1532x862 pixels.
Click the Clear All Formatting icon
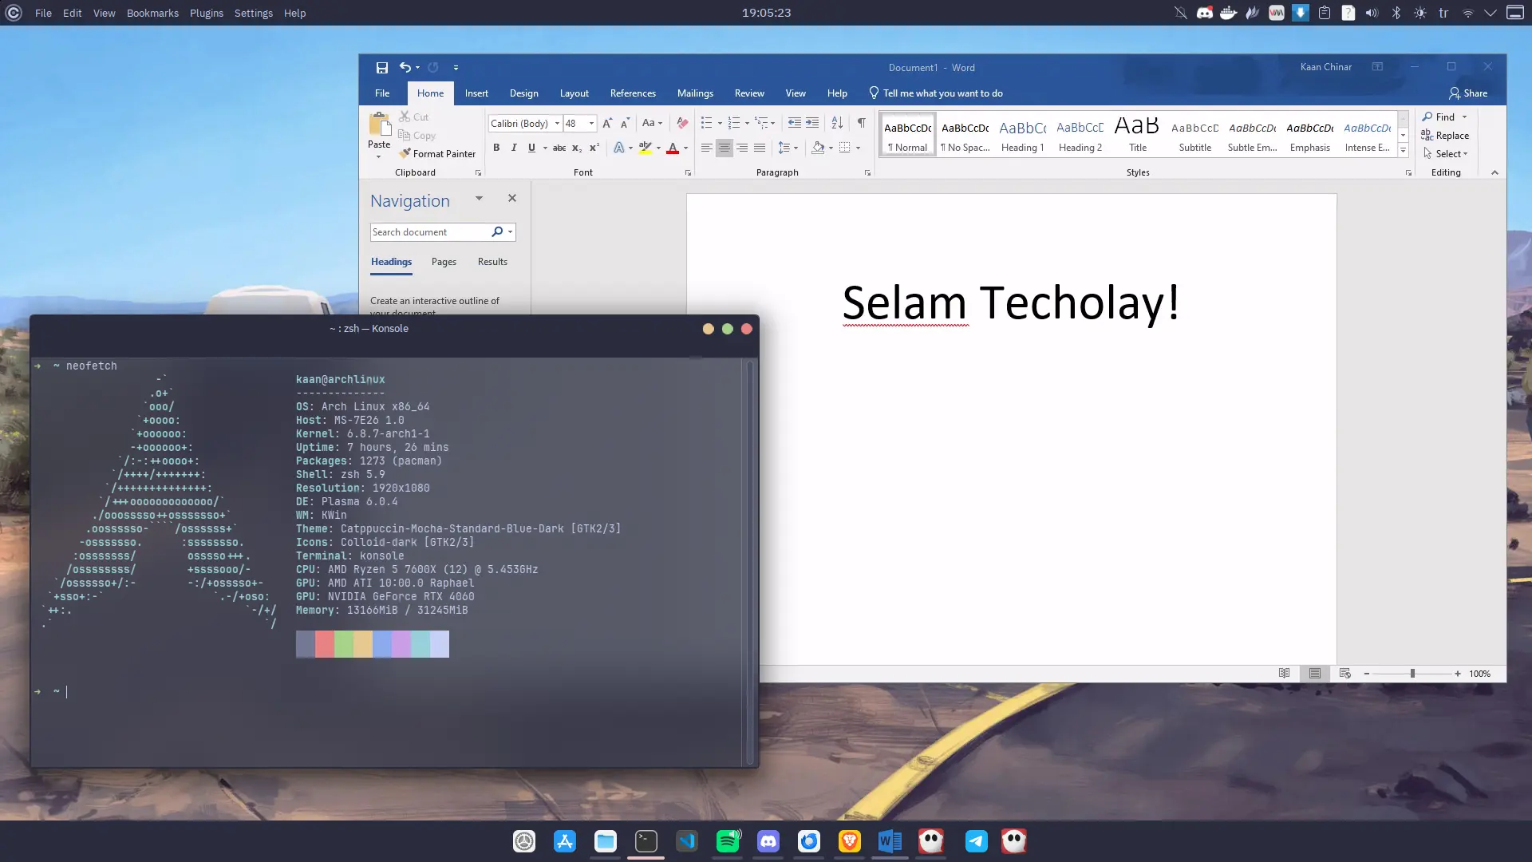click(x=682, y=123)
